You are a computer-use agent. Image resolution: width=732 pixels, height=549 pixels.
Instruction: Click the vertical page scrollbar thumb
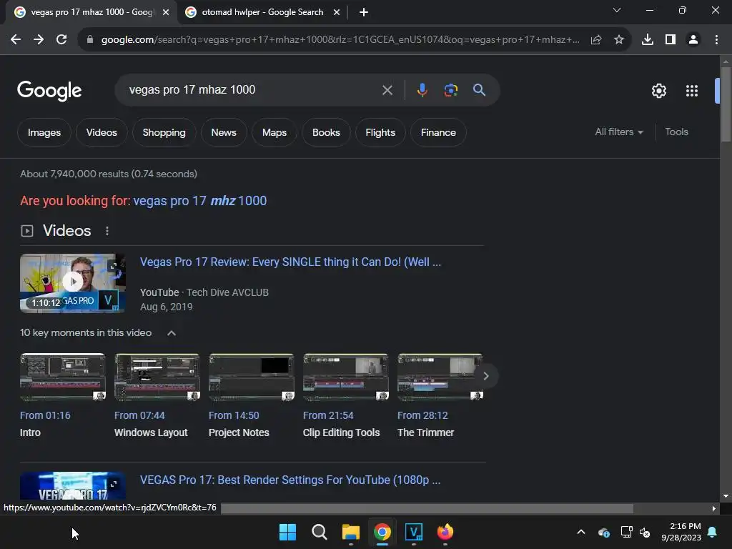[x=726, y=104]
